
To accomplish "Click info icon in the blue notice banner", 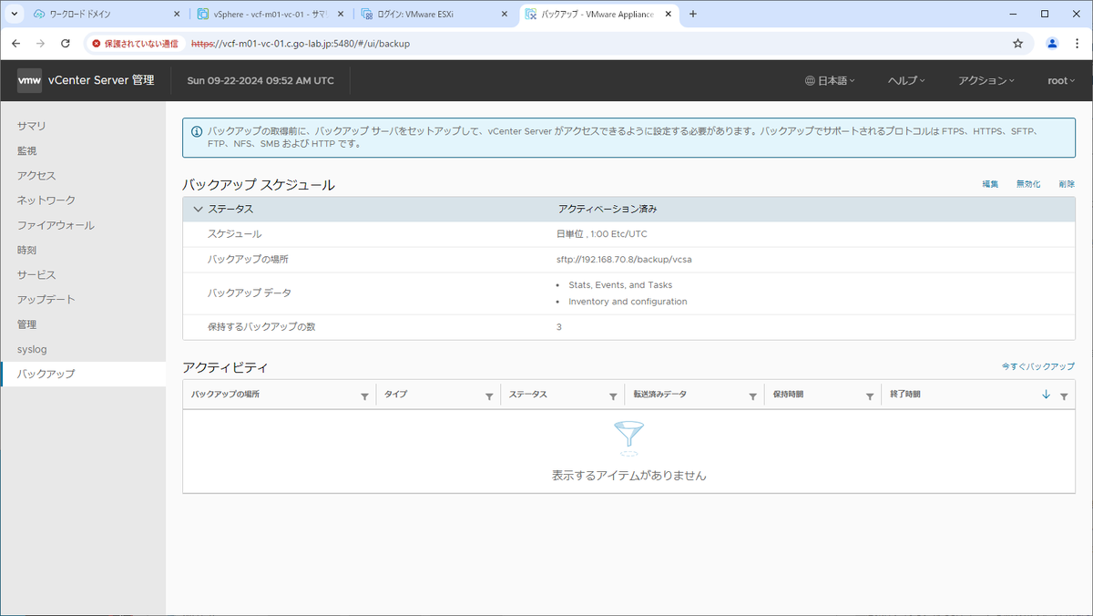I will [197, 131].
